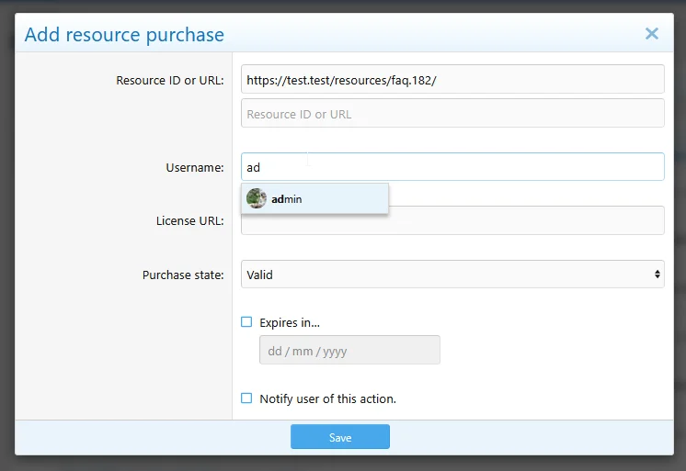Click the Purchase state dropdown arrow
Image resolution: width=686 pixels, height=471 pixels.
[x=657, y=275]
